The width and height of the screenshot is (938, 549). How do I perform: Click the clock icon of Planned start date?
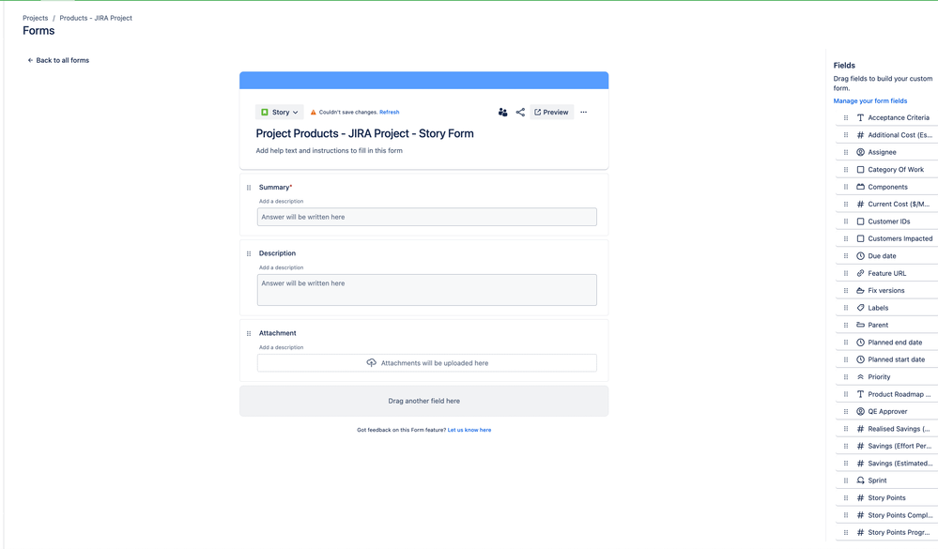point(860,359)
